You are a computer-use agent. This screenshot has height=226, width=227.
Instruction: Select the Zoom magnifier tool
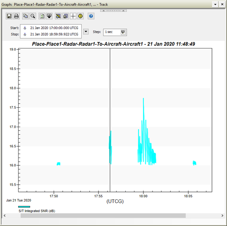(x=33, y=16)
